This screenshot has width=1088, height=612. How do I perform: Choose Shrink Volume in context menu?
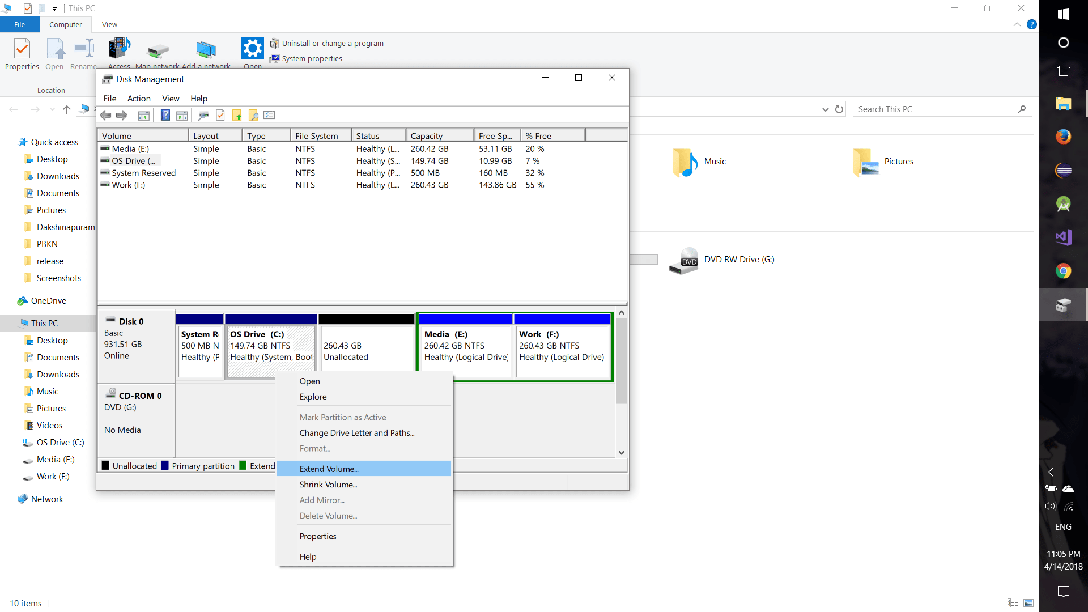(328, 484)
